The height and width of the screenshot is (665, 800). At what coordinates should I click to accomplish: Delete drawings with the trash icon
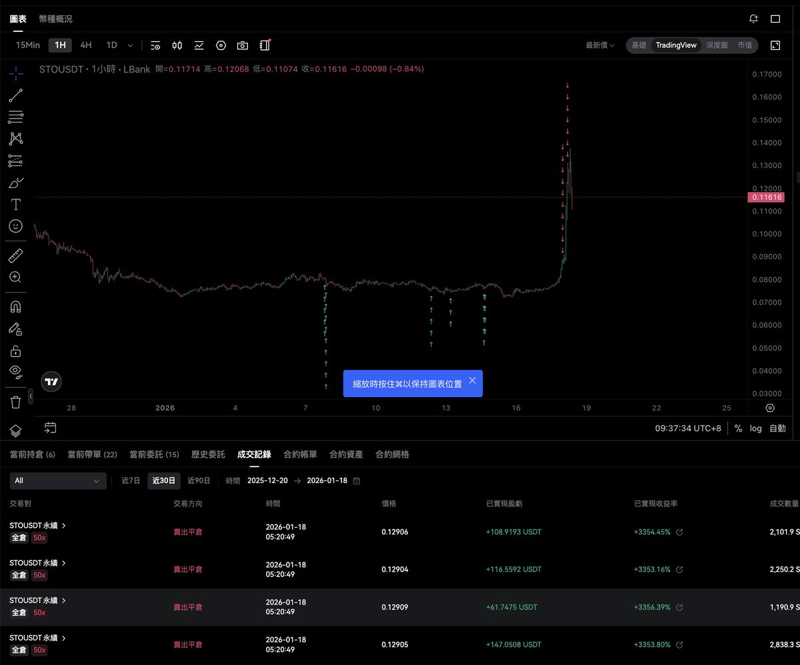click(15, 401)
